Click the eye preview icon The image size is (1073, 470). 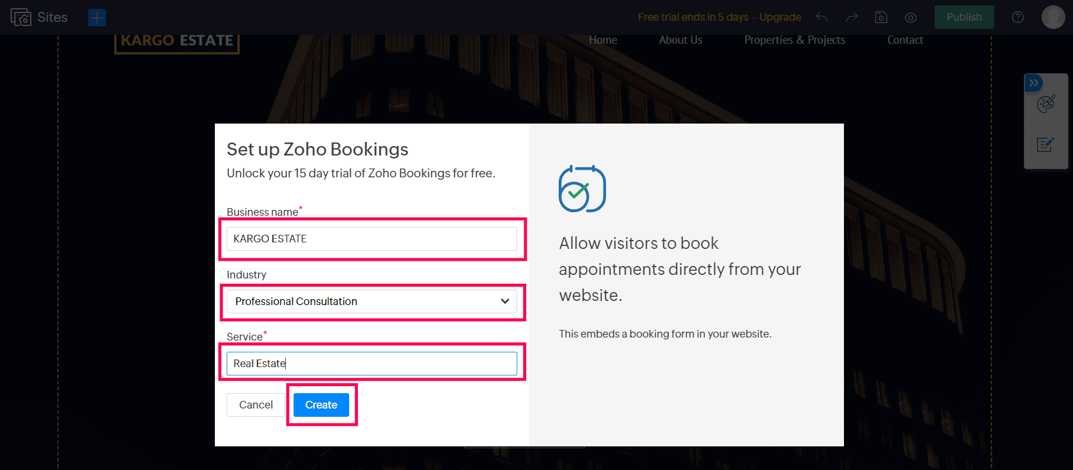point(911,18)
